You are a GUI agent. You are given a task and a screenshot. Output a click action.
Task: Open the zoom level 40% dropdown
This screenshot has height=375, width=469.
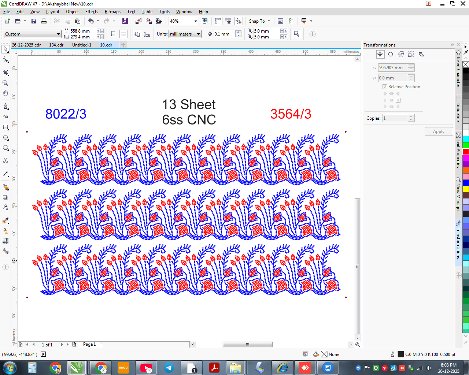click(x=196, y=21)
